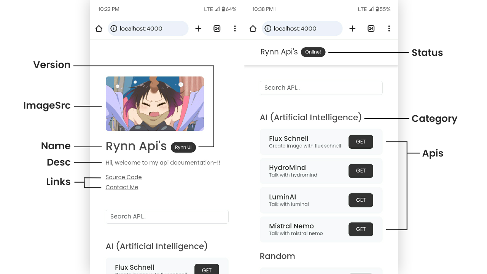Click the anime banner image

pos(155,104)
